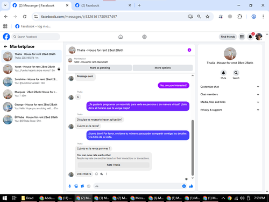Viewport: 269px width, 202px height.
Task: Open the notifications bell icon
Action: point(250,37)
